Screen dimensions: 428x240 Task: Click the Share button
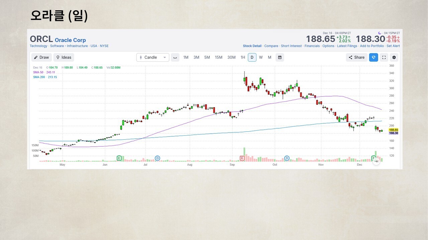(357, 57)
